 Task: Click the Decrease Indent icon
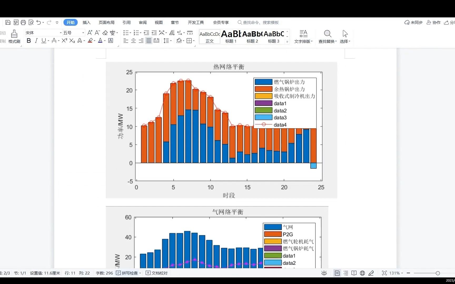[146, 33]
